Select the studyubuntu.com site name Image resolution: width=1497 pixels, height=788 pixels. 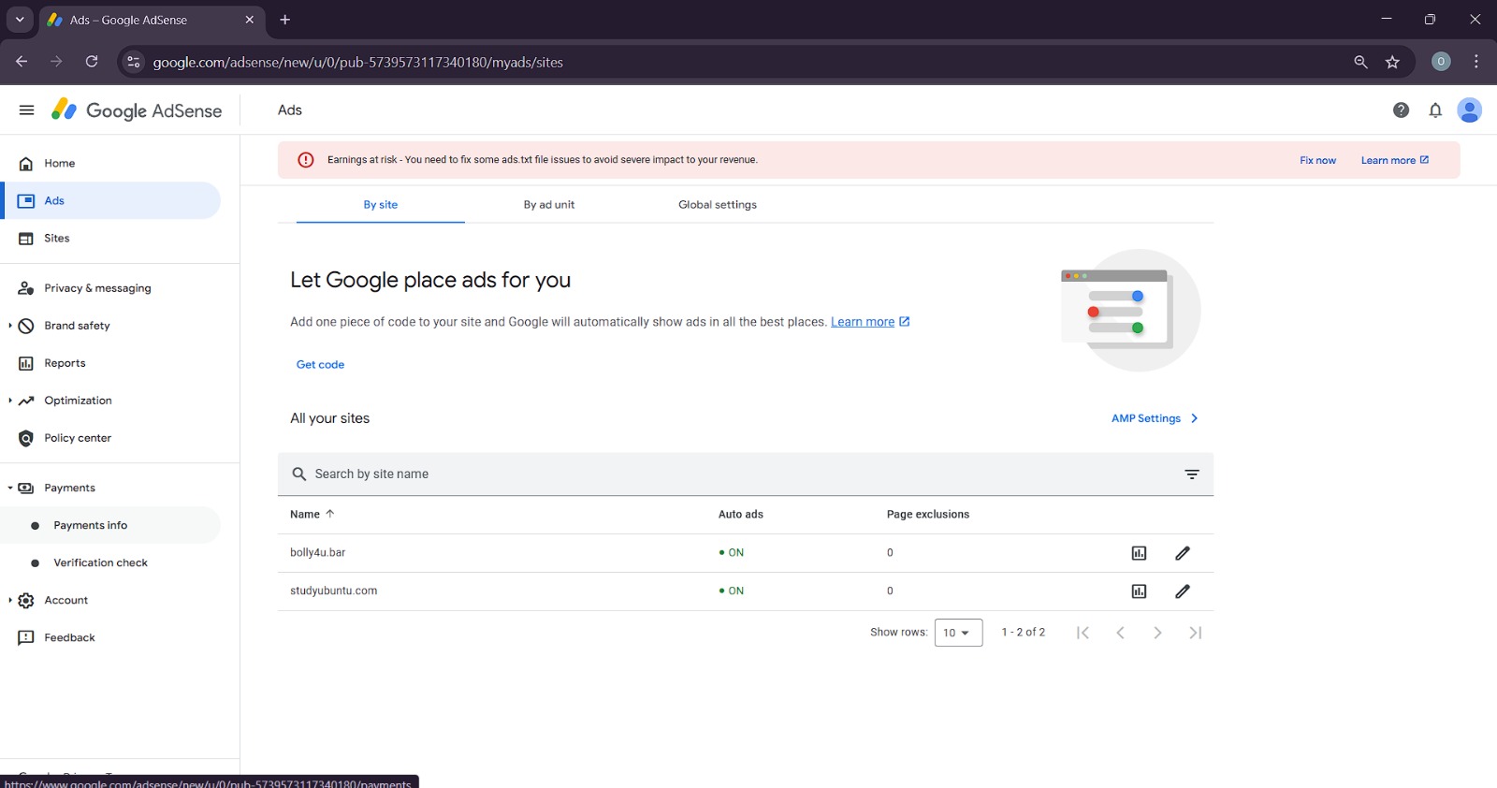[333, 591]
